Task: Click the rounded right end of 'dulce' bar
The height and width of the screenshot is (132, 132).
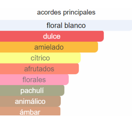Action: 102,36
